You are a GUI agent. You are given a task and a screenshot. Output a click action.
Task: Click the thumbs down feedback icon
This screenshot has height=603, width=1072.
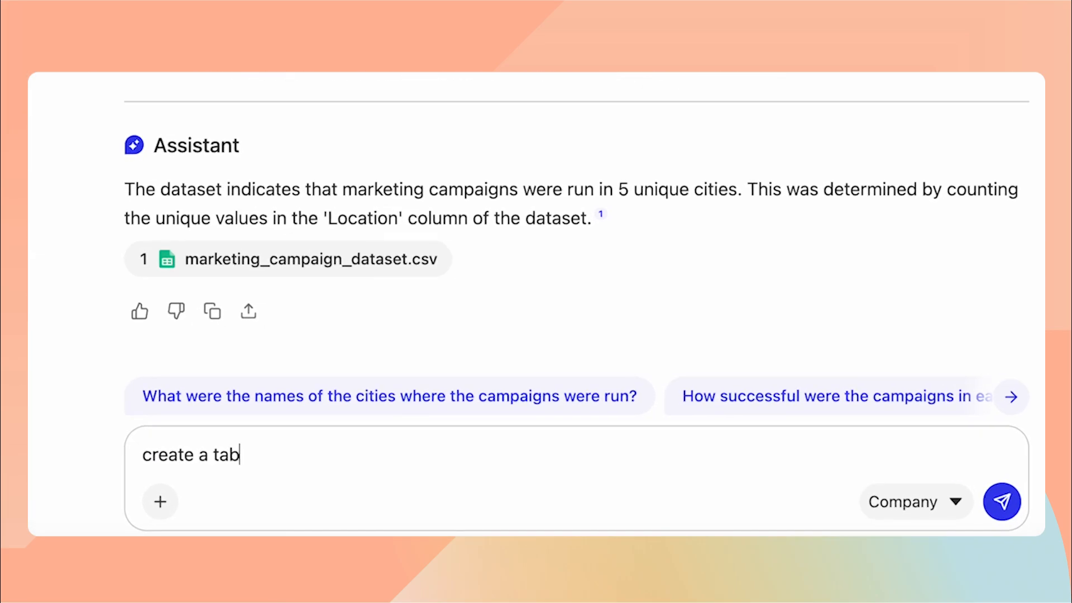(176, 311)
